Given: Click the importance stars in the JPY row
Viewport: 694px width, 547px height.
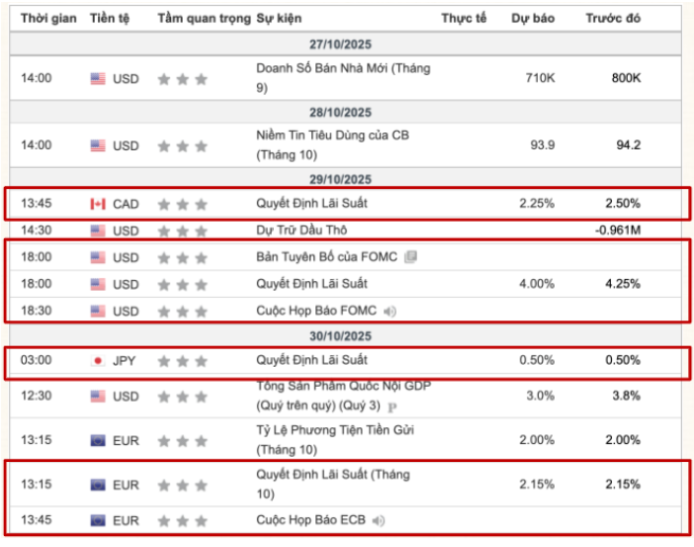Looking at the screenshot, I should (x=182, y=361).
